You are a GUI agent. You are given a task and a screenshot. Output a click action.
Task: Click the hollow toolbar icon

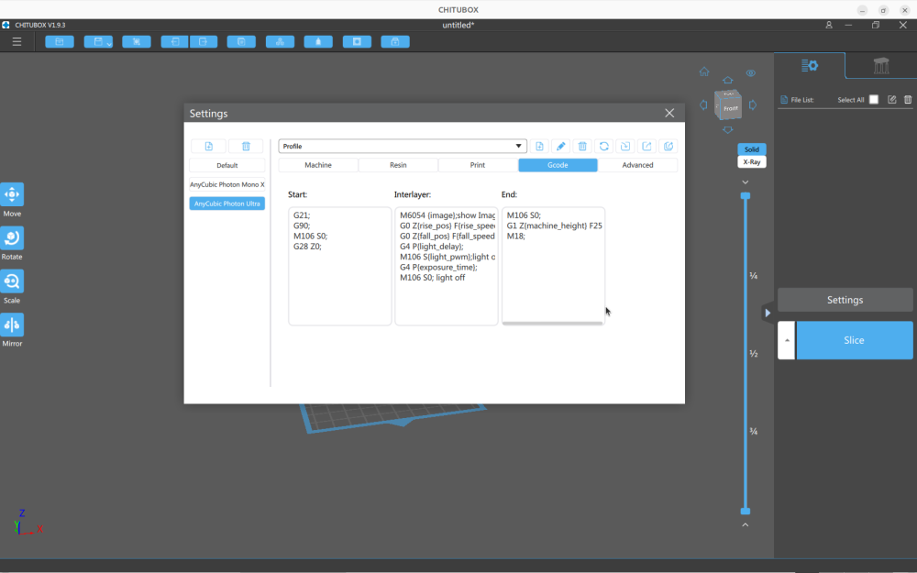[x=357, y=41]
